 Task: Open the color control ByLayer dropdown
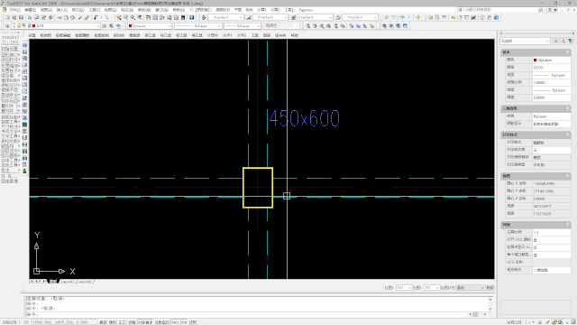150,26
